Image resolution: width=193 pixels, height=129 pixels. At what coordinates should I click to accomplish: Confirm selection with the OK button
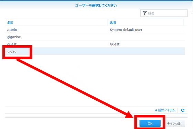pyautogui.click(x=150, y=123)
